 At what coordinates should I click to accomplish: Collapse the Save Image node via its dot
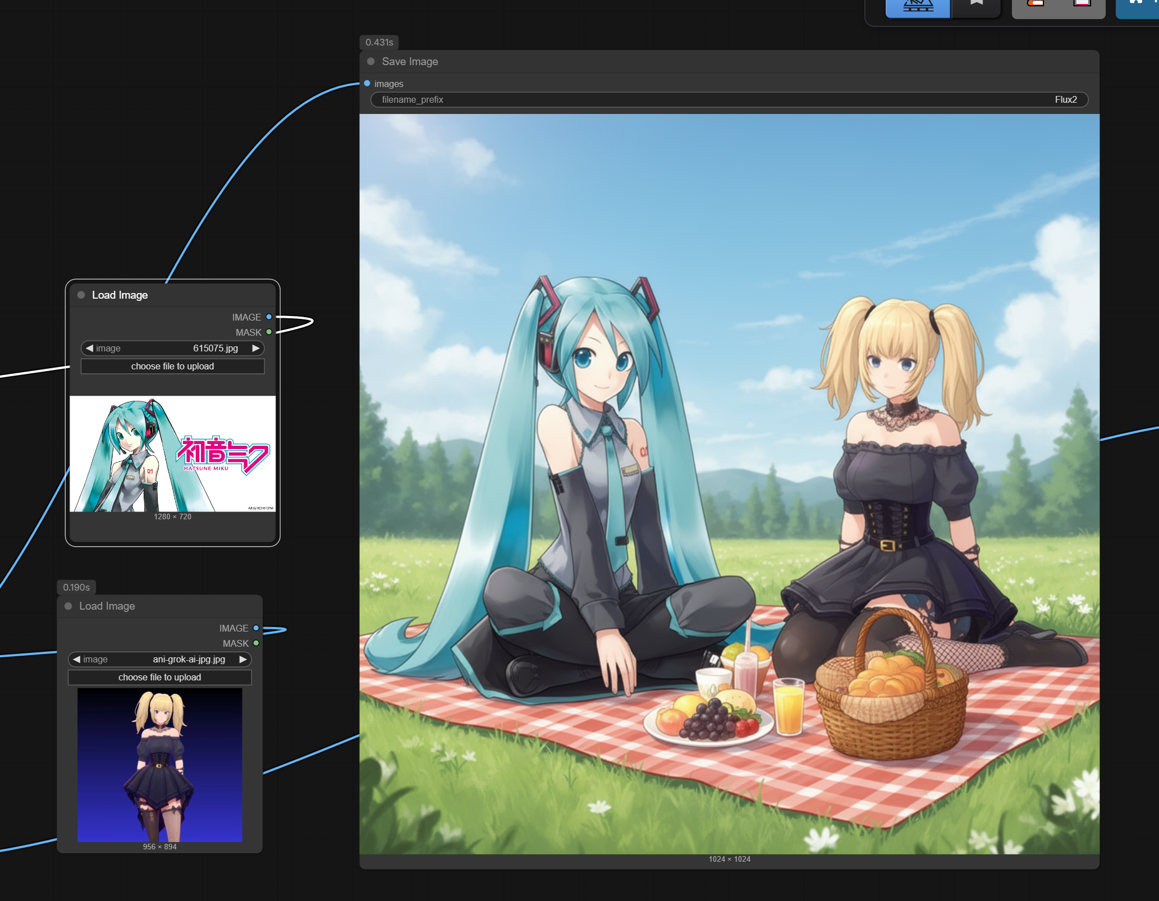pyautogui.click(x=371, y=62)
